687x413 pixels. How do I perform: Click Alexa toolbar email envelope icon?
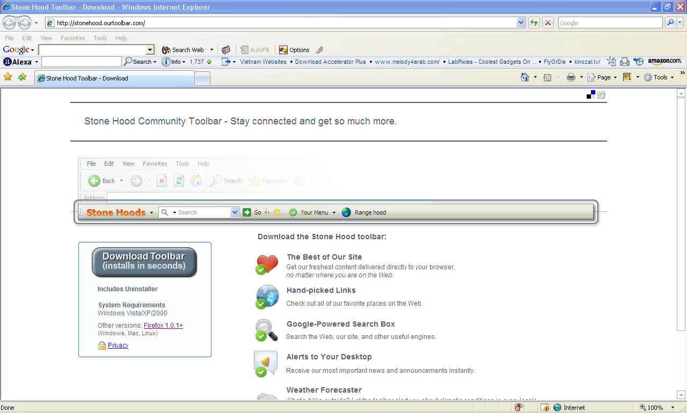click(x=625, y=62)
